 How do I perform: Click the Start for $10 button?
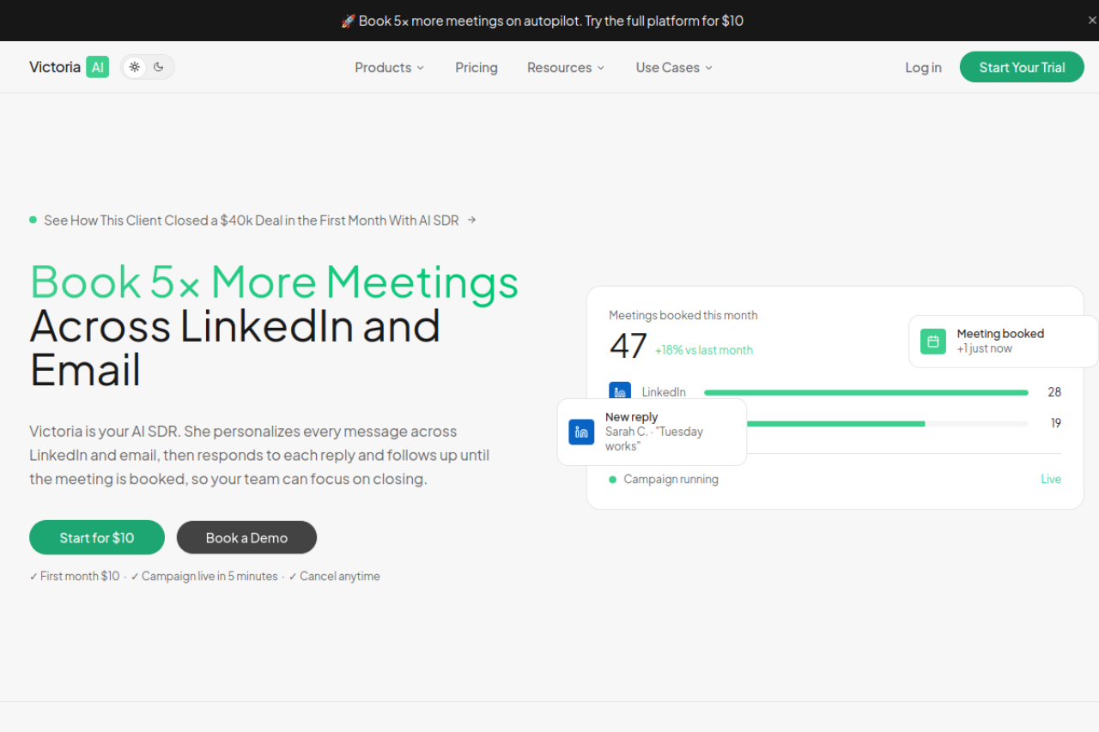point(97,537)
